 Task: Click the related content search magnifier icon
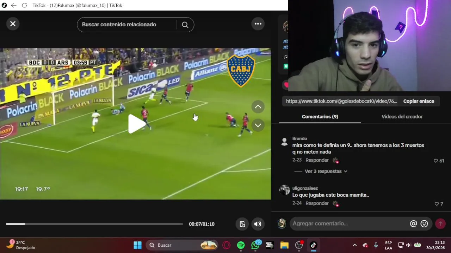point(185,25)
